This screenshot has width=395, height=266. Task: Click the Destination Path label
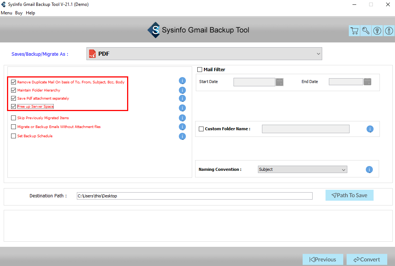click(48, 196)
